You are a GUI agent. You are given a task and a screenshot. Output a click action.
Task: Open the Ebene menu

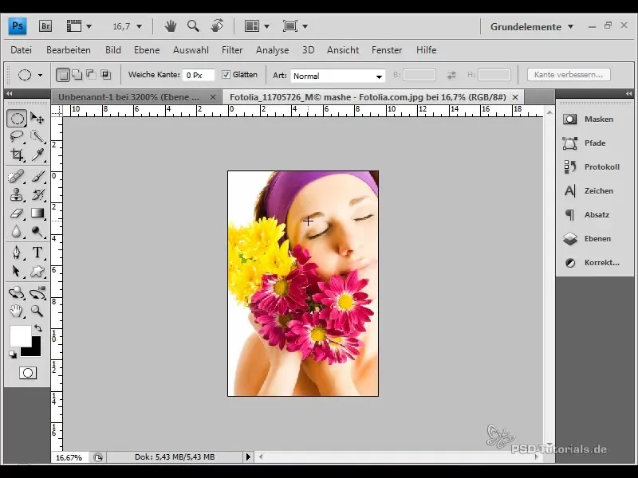tap(147, 50)
